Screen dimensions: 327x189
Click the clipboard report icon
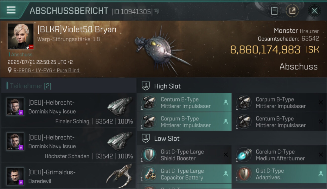(x=274, y=11)
